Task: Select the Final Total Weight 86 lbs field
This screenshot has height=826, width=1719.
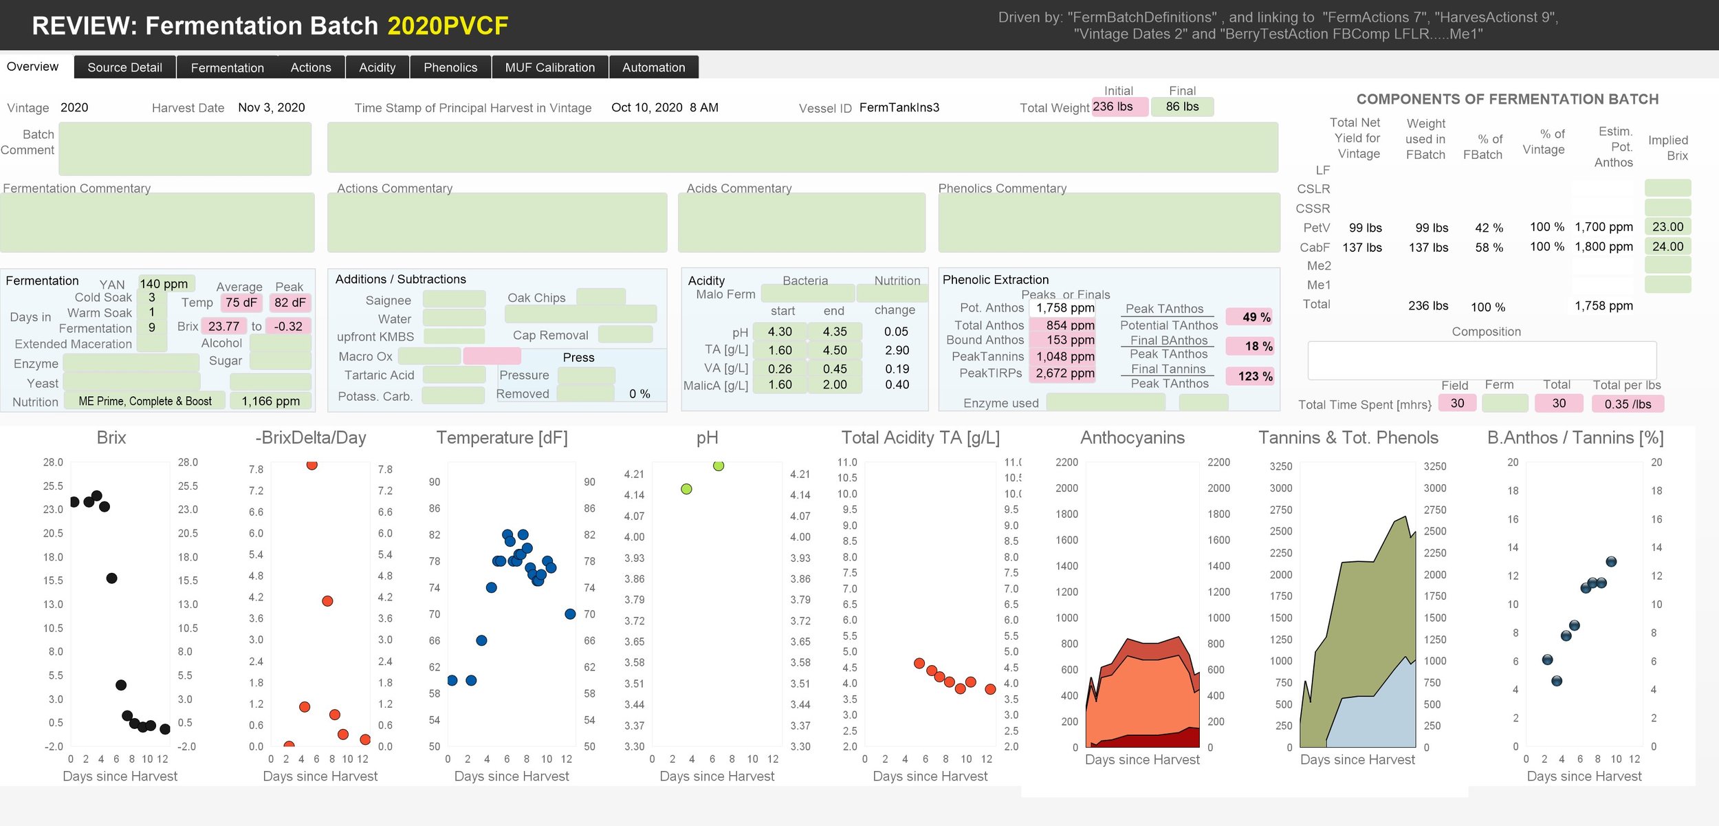Action: point(1183,107)
